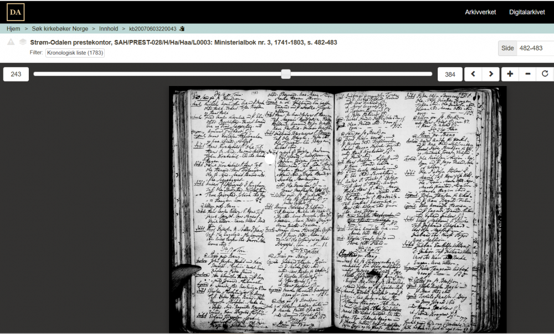554x334 pixels.
Task: Rotate the image with the rotate icon
Action: pyautogui.click(x=545, y=74)
